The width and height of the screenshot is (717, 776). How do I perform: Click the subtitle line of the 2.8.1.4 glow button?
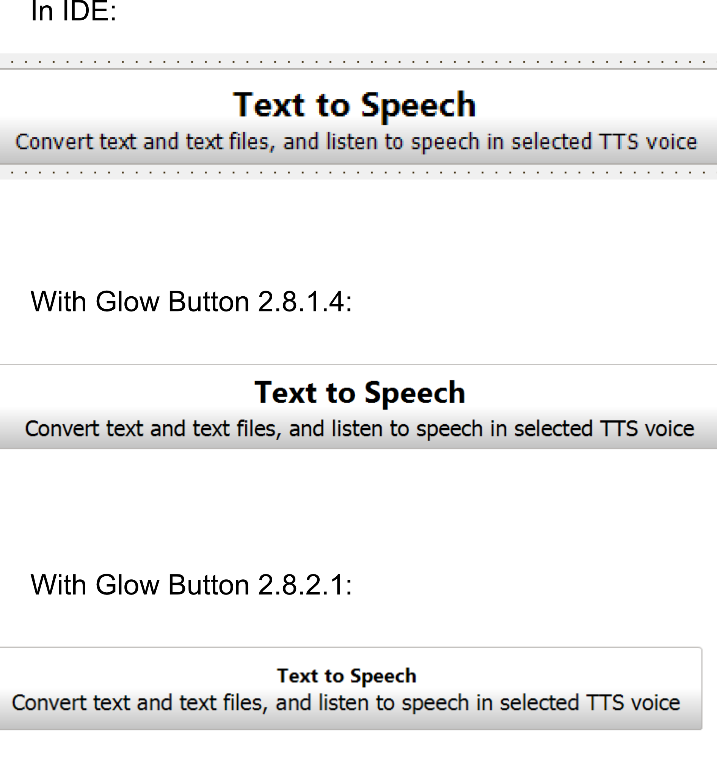tap(360, 429)
